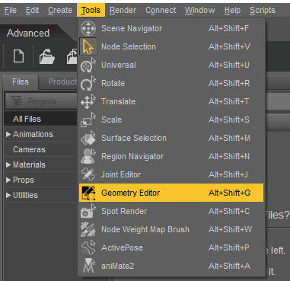Open the Render menu

point(123,10)
